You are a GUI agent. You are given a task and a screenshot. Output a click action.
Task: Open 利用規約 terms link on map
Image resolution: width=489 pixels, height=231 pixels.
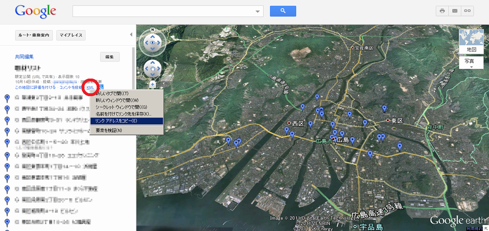click(474, 229)
